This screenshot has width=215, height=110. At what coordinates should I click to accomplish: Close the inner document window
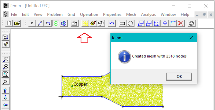[x=211, y=15]
